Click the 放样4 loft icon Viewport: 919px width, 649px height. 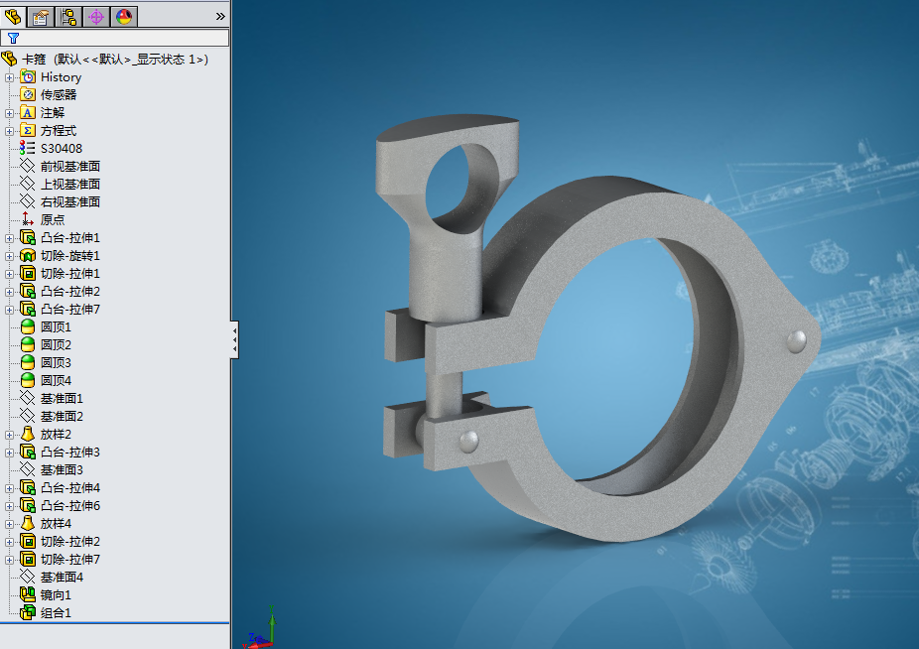pyautogui.click(x=28, y=523)
